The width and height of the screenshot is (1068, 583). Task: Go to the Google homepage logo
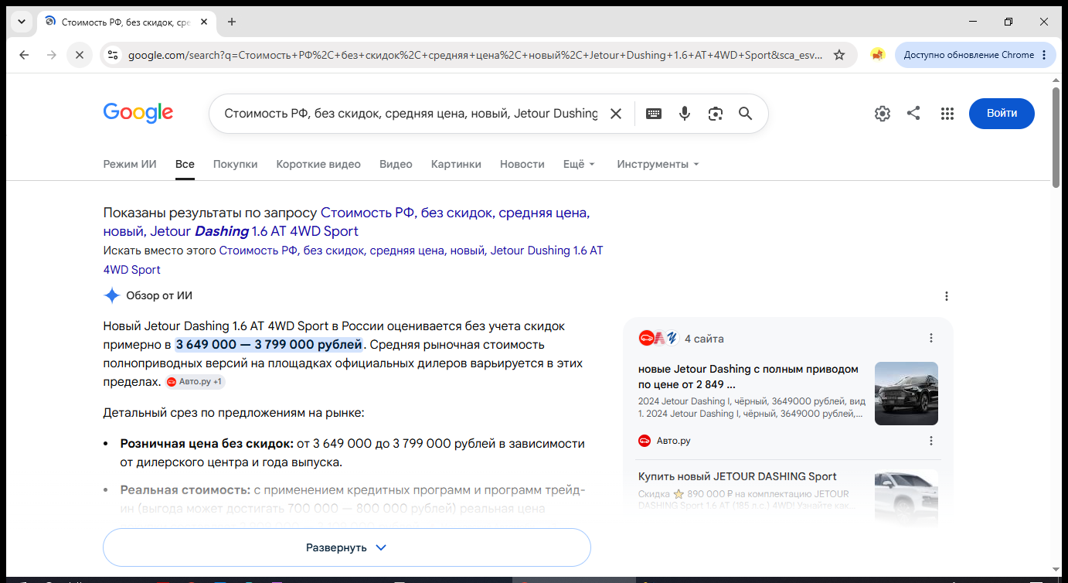tap(138, 113)
